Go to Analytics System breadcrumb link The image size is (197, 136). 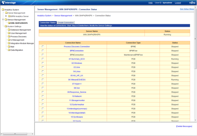(44, 15)
